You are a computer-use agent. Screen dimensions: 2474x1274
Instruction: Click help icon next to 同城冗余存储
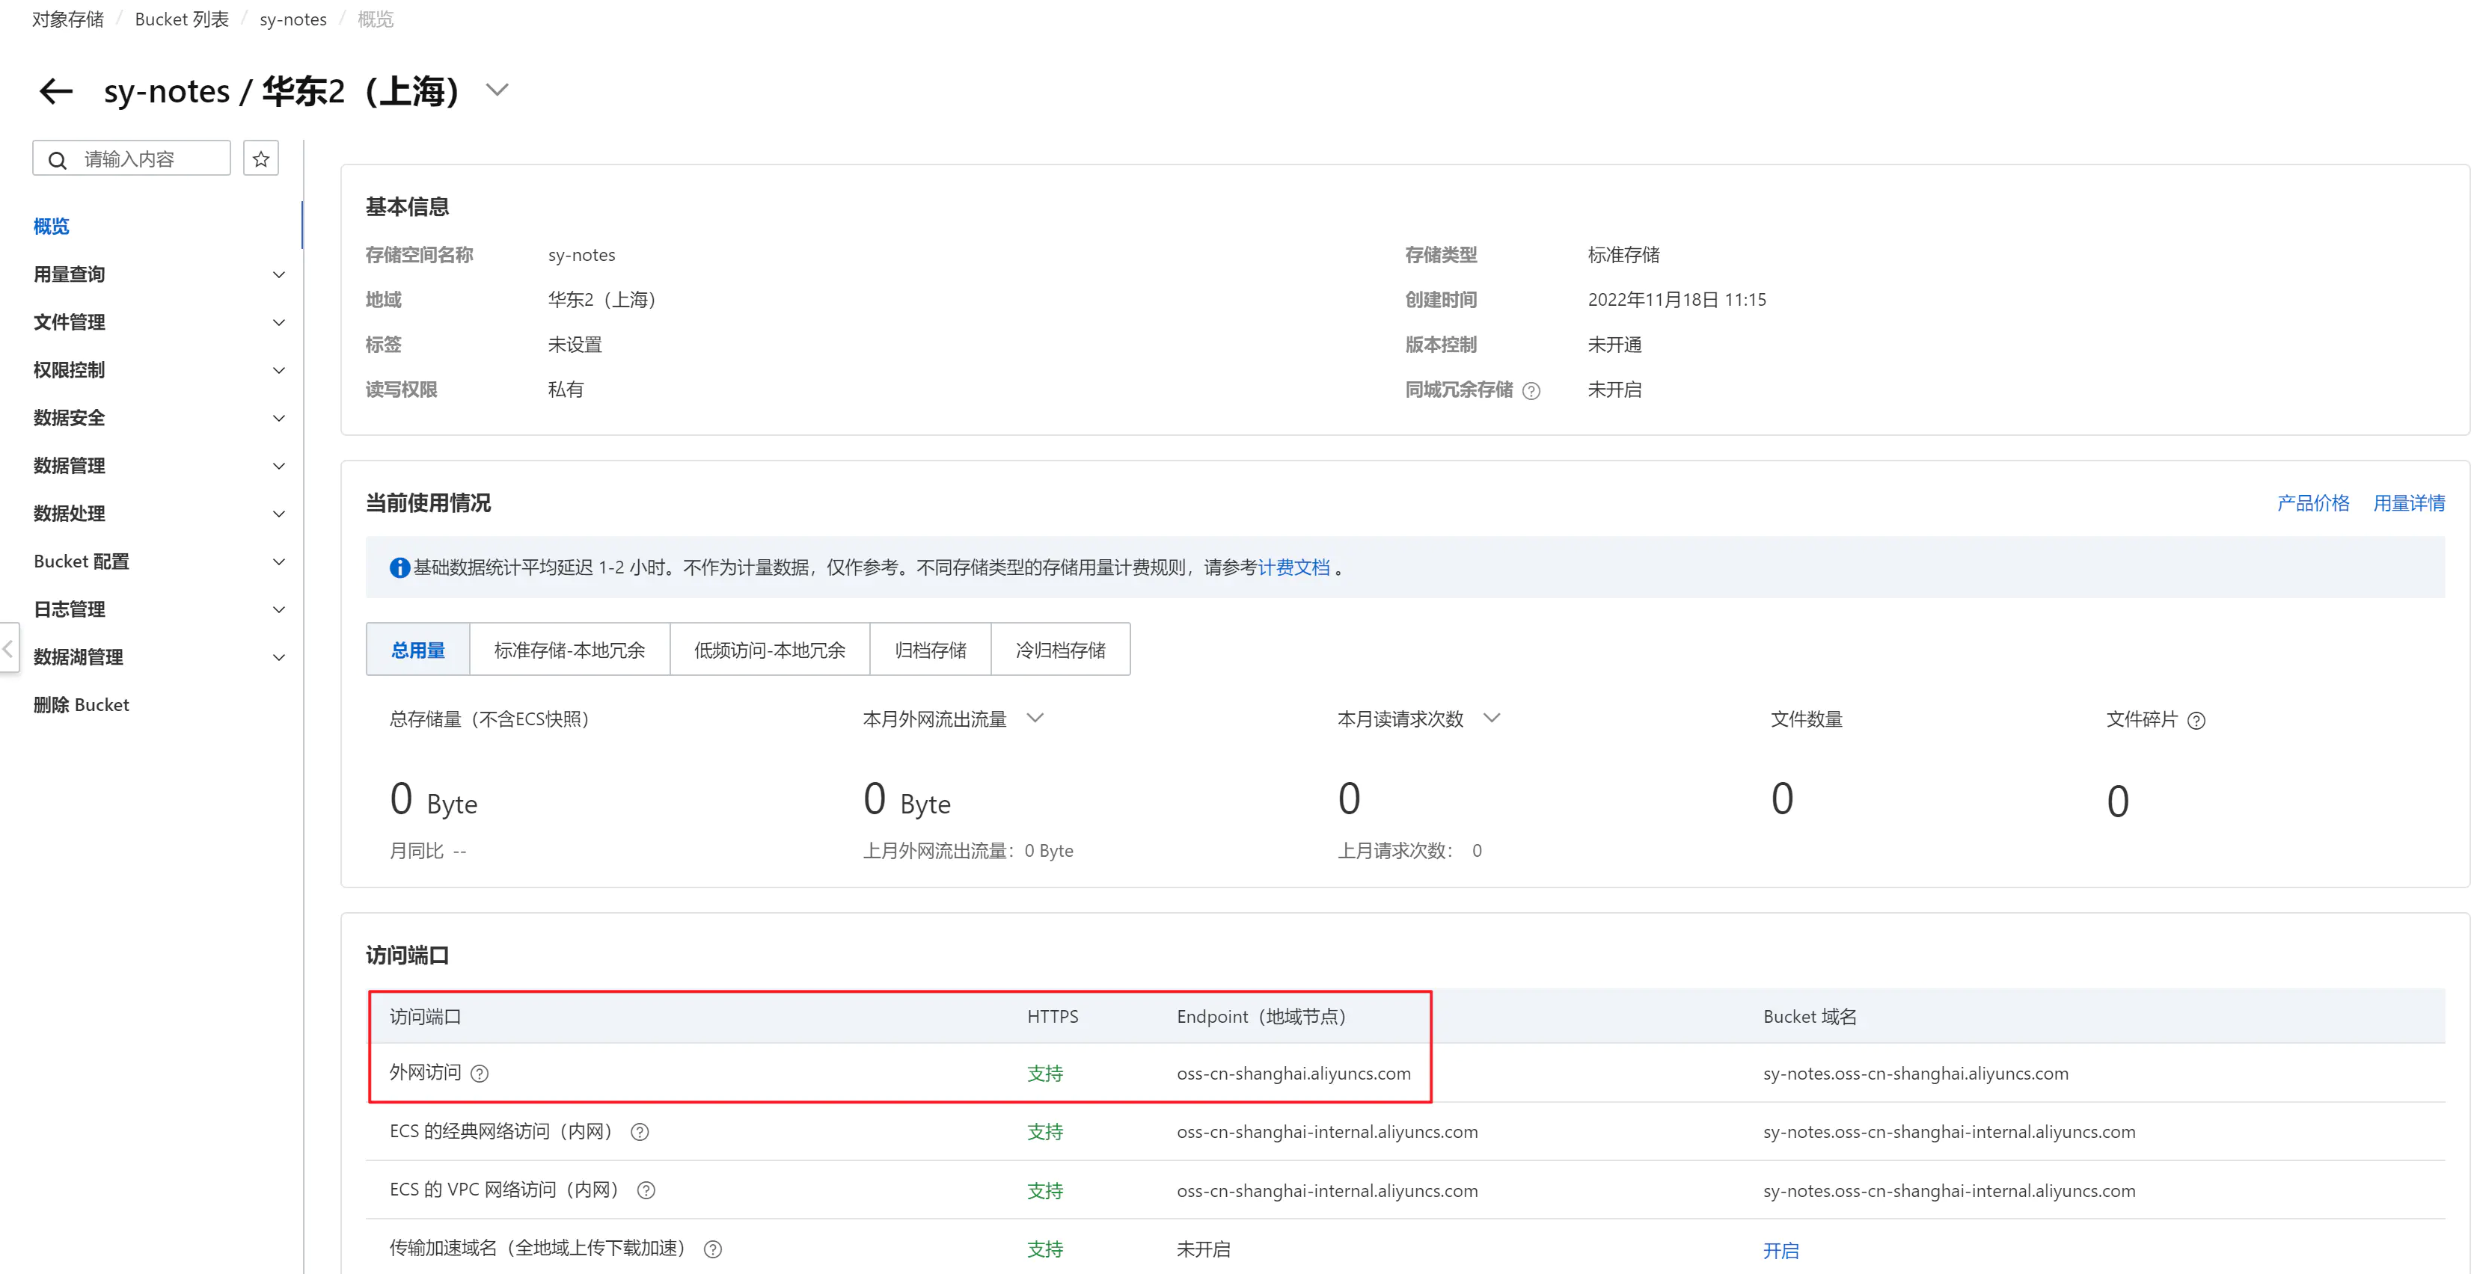1532,391
